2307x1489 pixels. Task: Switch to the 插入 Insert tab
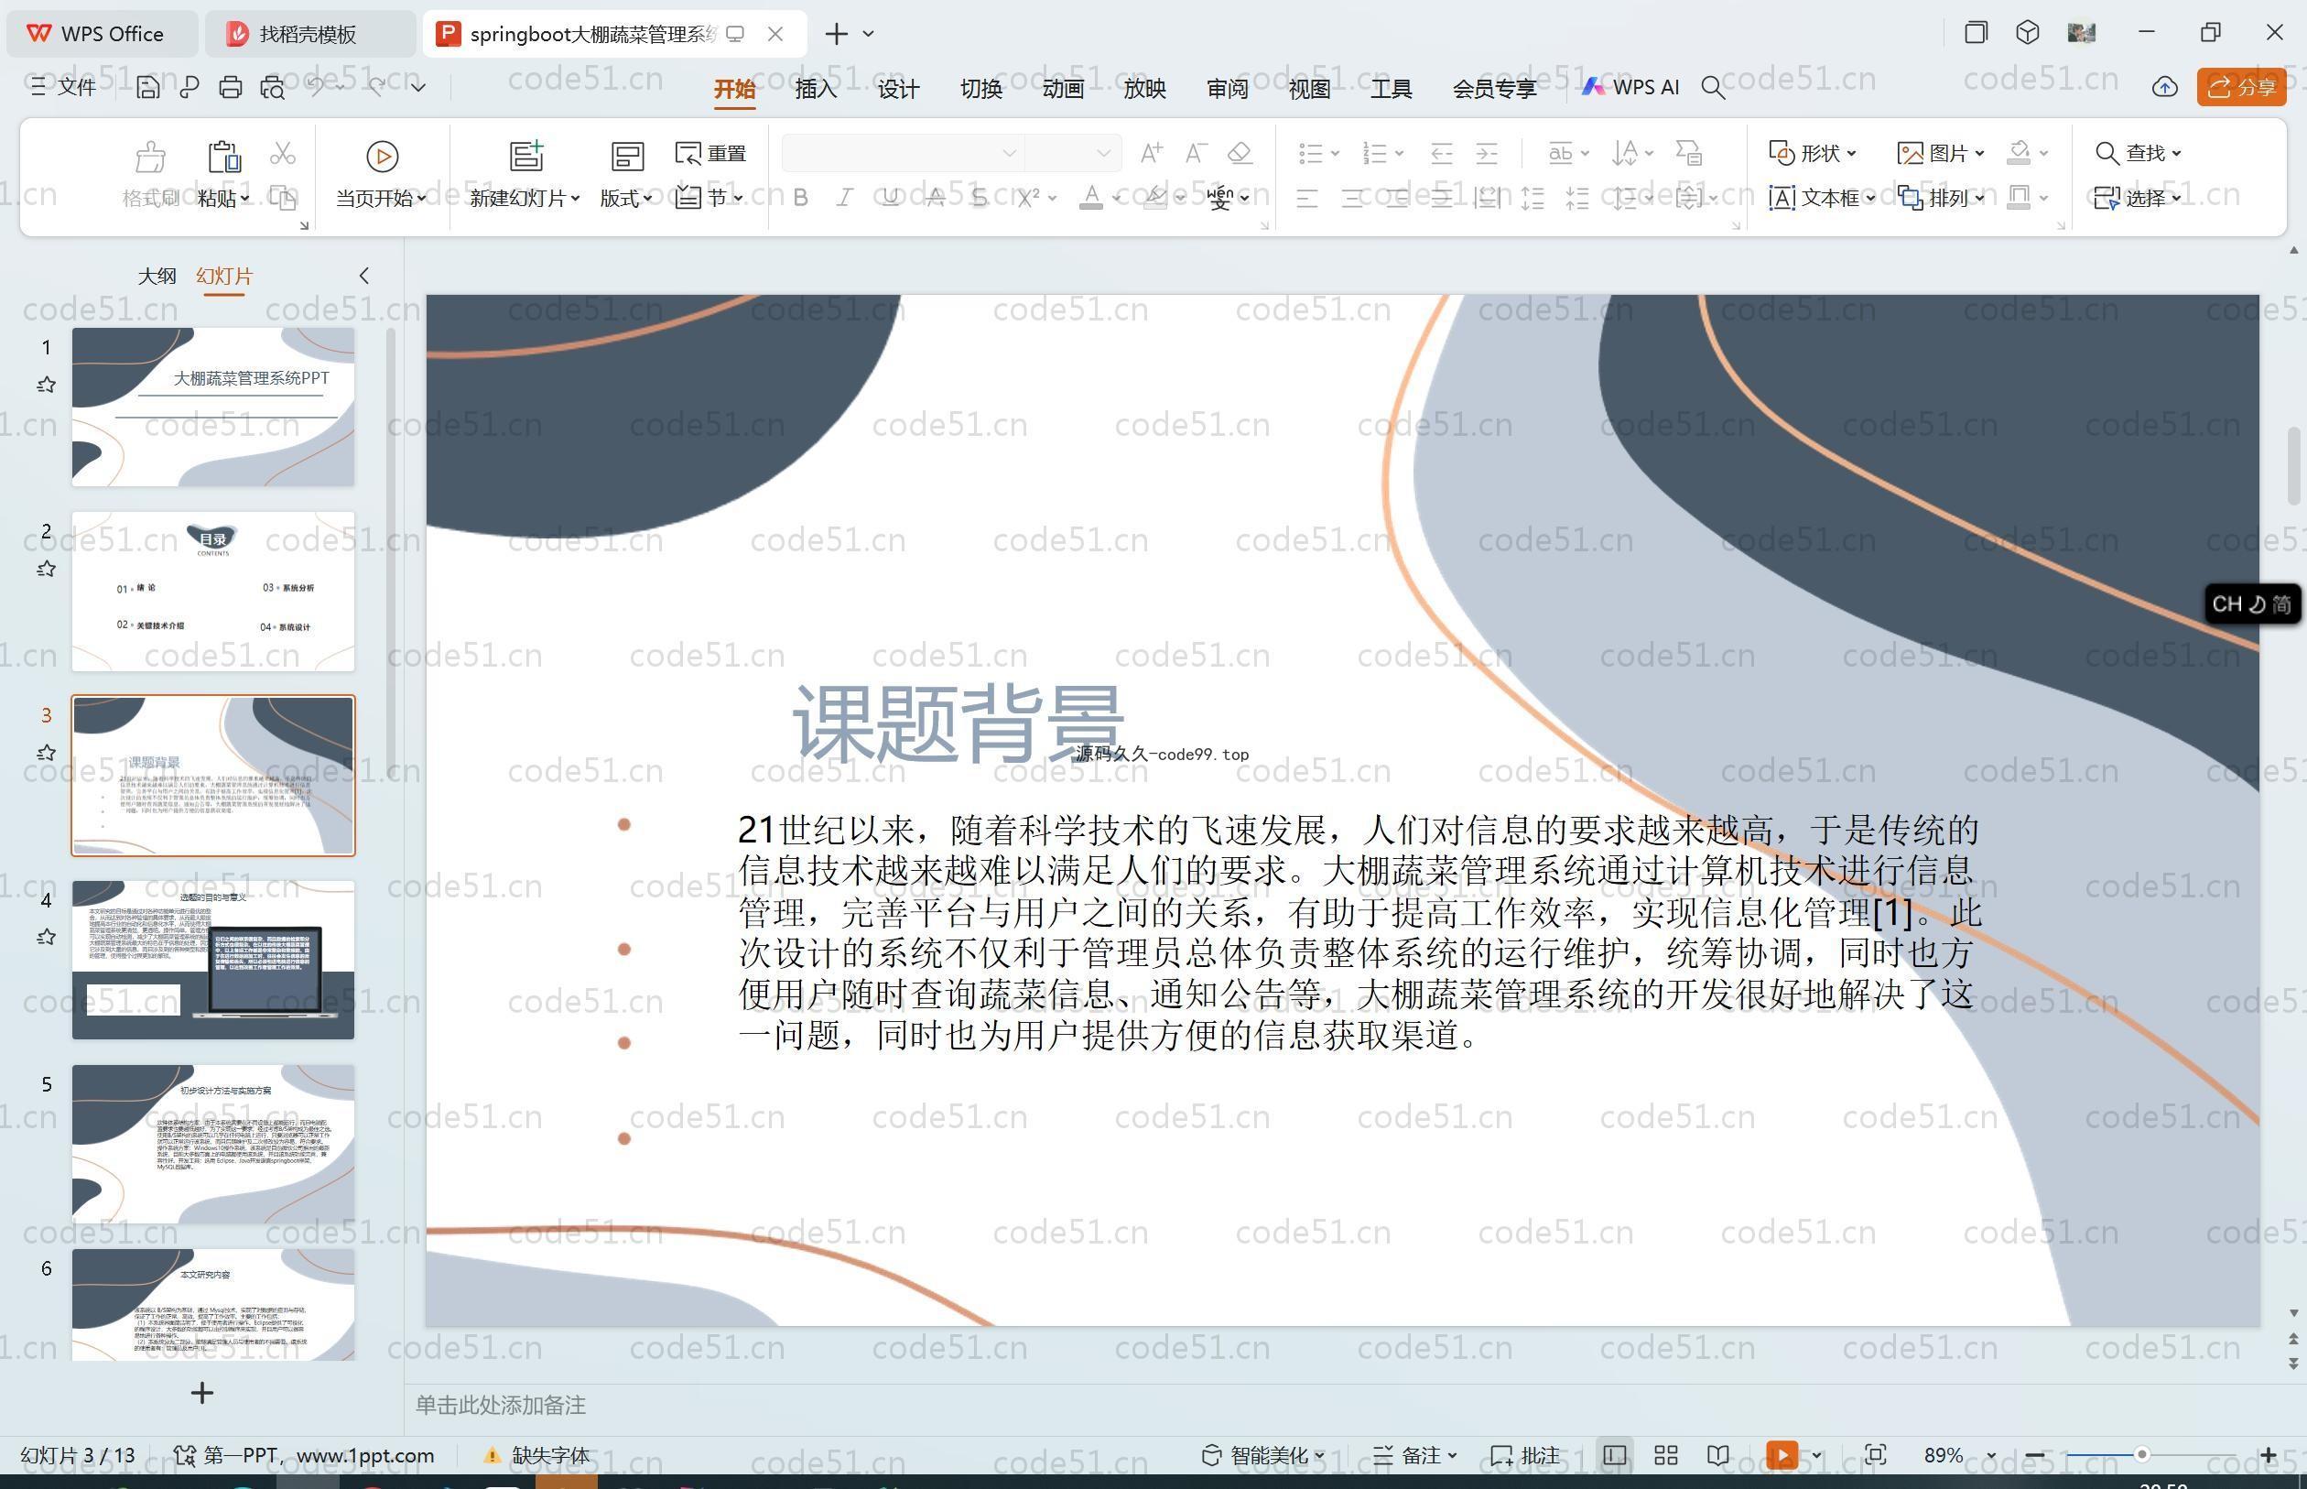(816, 89)
